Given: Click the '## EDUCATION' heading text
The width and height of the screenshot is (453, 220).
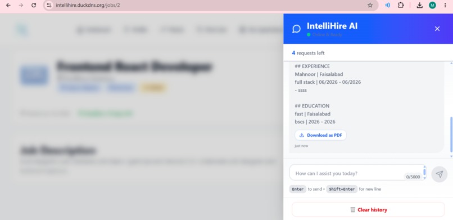Looking at the screenshot, I should point(312,106).
